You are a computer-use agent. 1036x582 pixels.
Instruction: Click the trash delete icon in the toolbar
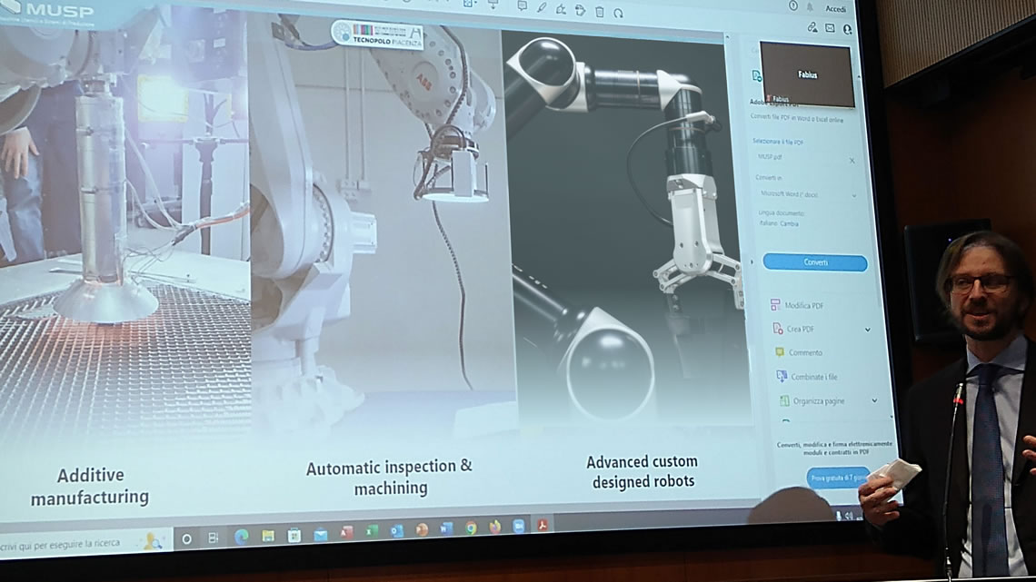point(599,11)
